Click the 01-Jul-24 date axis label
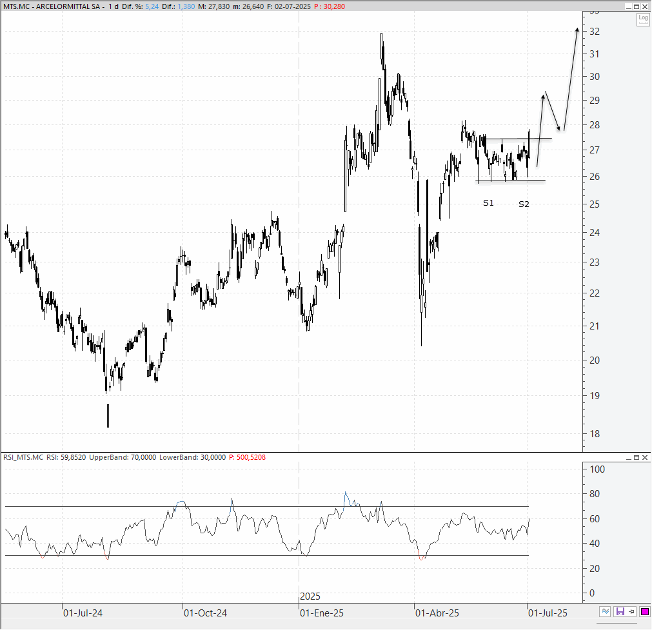 [83, 613]
